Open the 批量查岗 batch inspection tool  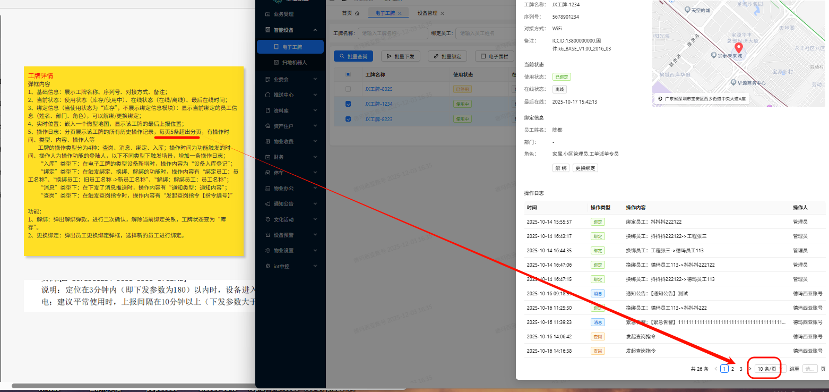(352, 56)
